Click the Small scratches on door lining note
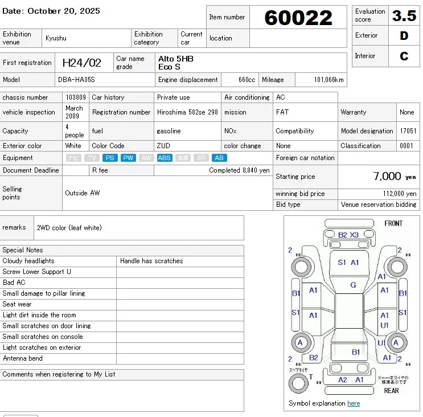Image resolution: width=423 pixels, height=417 pixels. click(x=47, y=326)
